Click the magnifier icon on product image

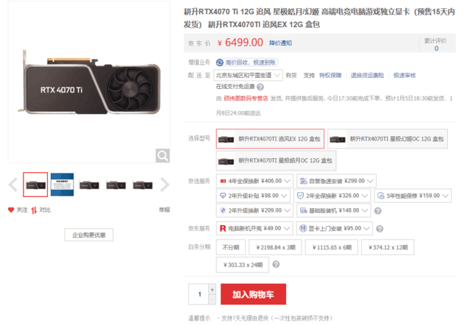coord(163,155)
